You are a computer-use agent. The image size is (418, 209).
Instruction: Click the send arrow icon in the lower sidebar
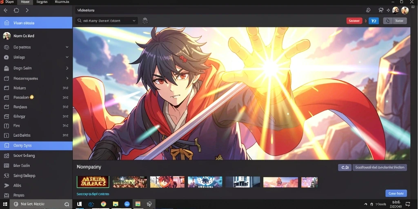coord(7,185)
